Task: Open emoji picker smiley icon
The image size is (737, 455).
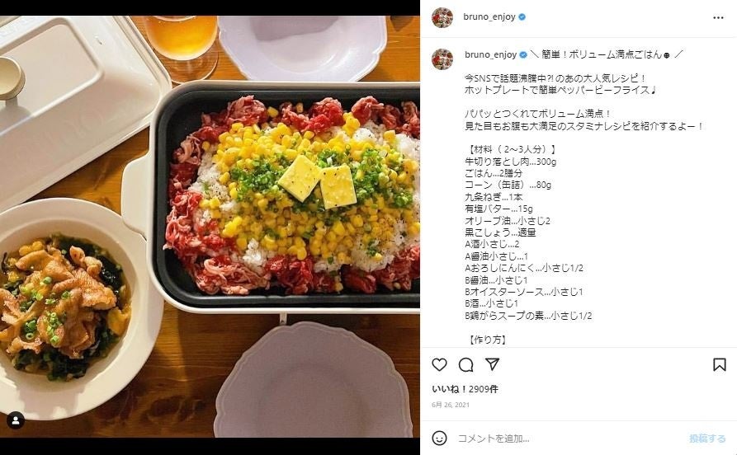Action: tap(439, 438)
